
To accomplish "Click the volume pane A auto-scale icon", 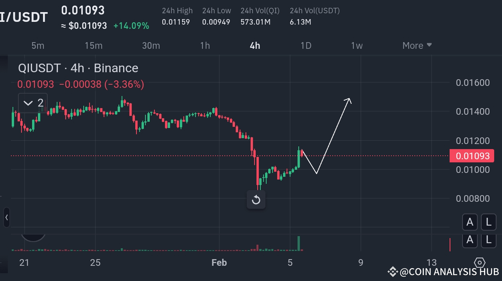I will pos(470,240).
